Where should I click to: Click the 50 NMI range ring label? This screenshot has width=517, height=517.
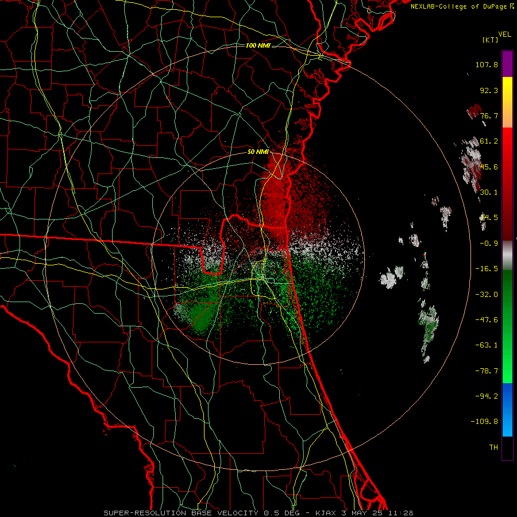[258, 152]
